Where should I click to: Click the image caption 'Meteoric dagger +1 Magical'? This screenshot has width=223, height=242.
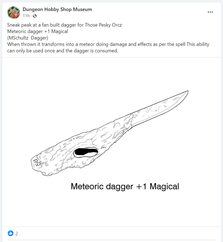click(x=125, y=186)
